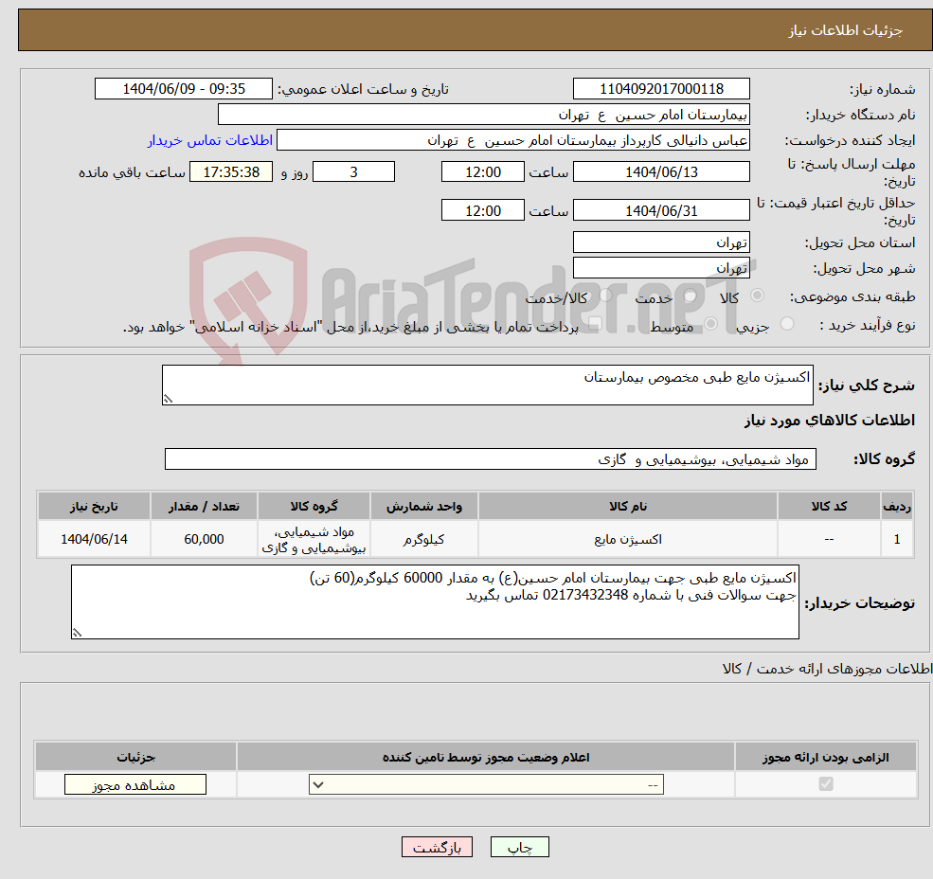Select the کالا radio button
Viewport: 933px width, 879px height.
click(756, 296)
